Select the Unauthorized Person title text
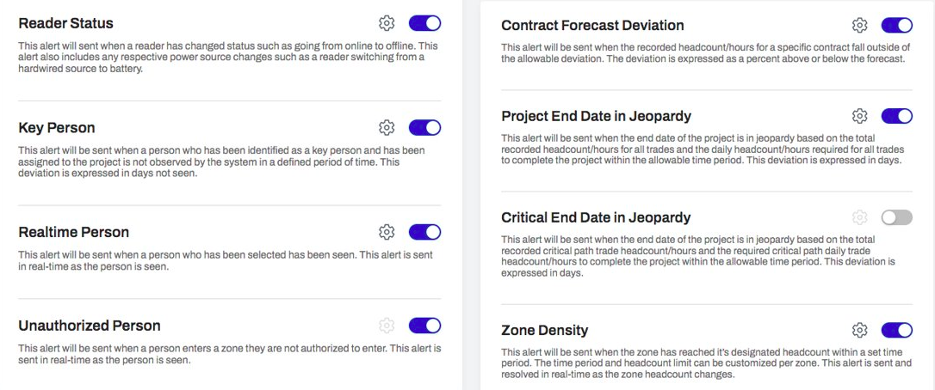The image size is (935, 390). 90,326
